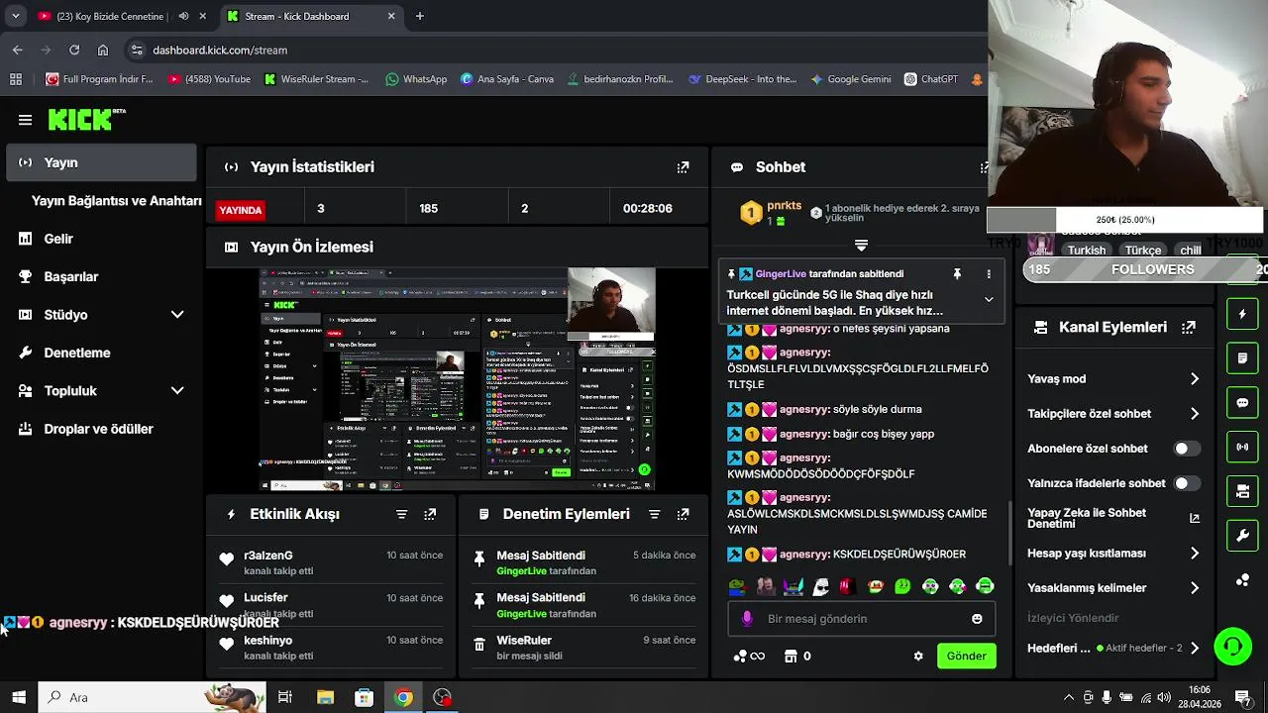
Task: Open ChatGPT bookmark
Action: [930, 79]
